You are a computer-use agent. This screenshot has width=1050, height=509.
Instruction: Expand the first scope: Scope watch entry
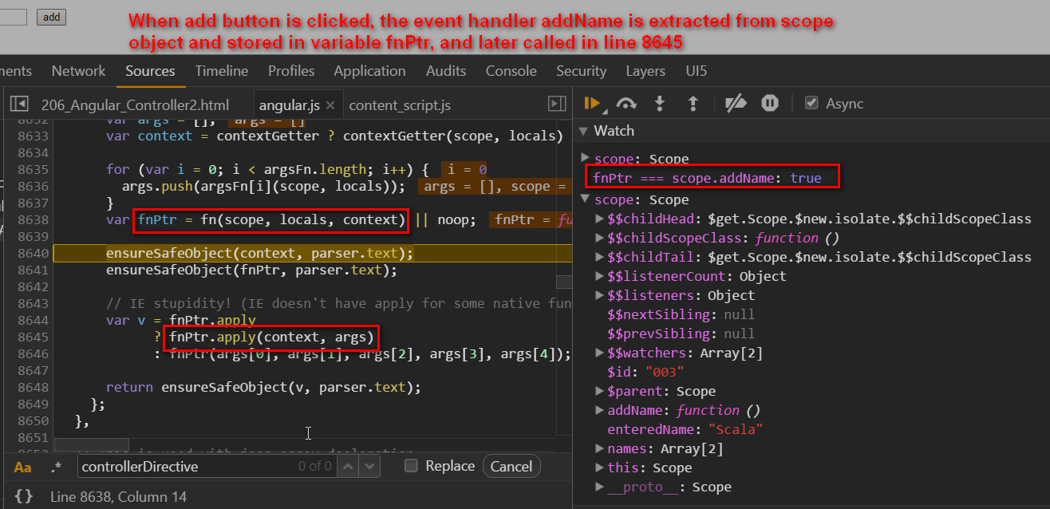(585, 158)
